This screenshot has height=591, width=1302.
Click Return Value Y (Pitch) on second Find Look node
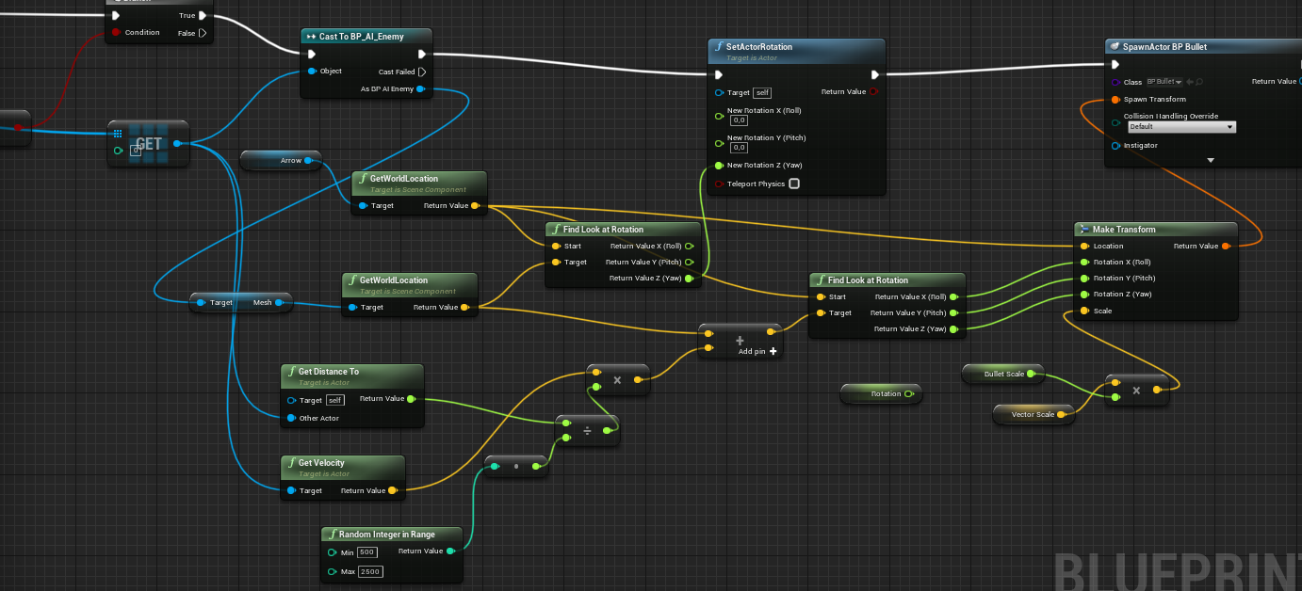pos(953,313)
